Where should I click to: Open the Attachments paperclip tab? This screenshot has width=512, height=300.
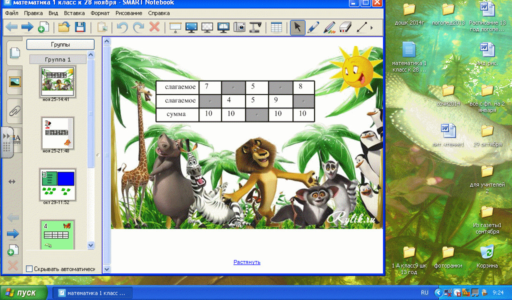click(x=14, y=111)
